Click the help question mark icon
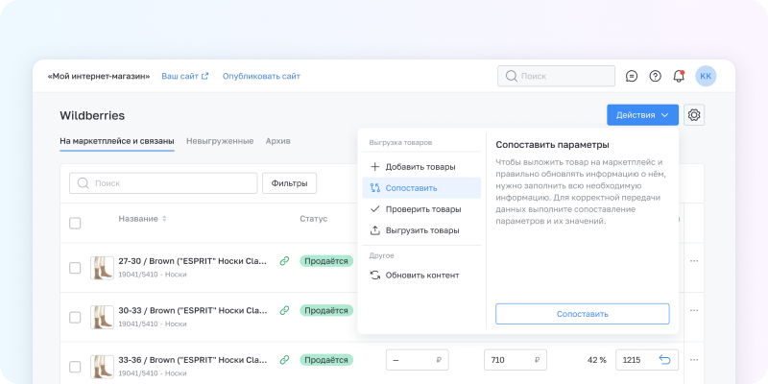This screenshot has height=384, width=768. (656, 76)
